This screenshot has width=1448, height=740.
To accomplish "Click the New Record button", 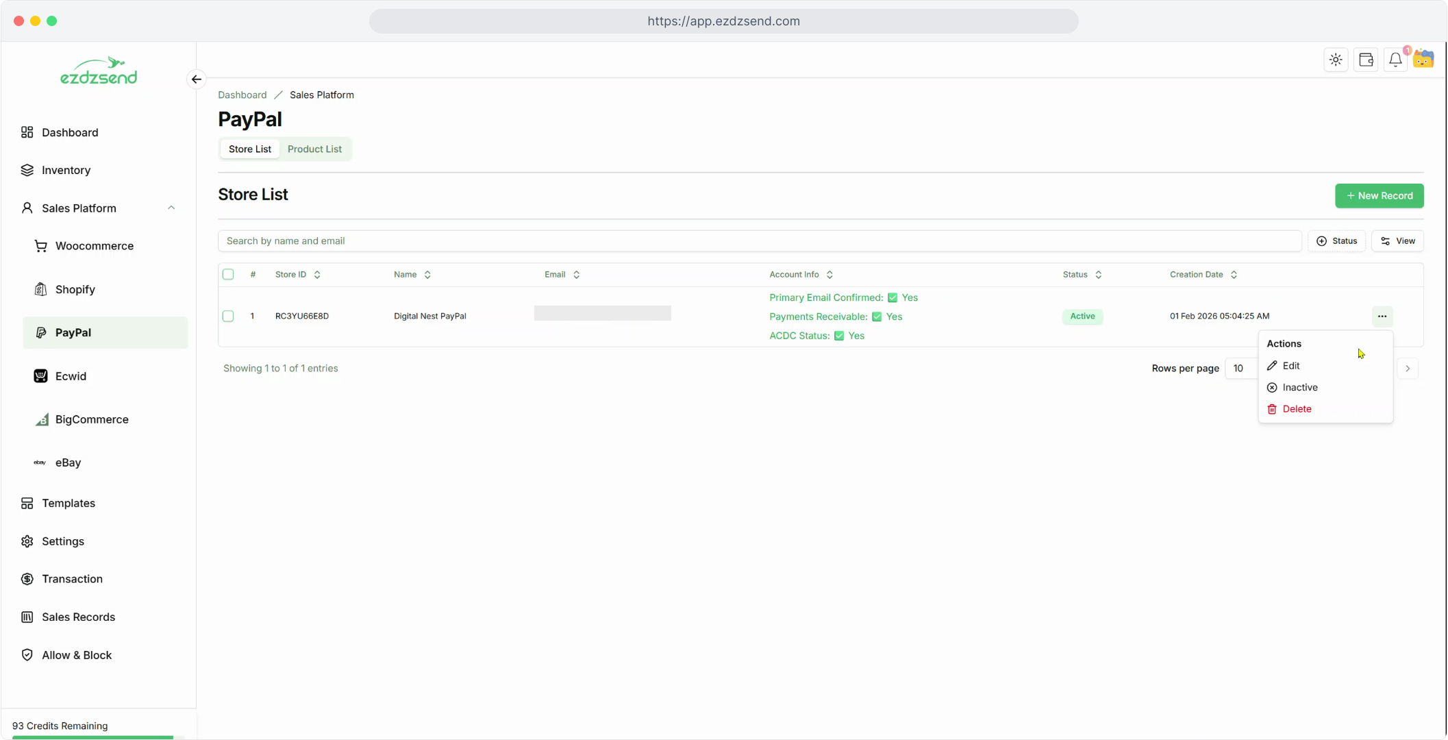I will pos(1379,196).
